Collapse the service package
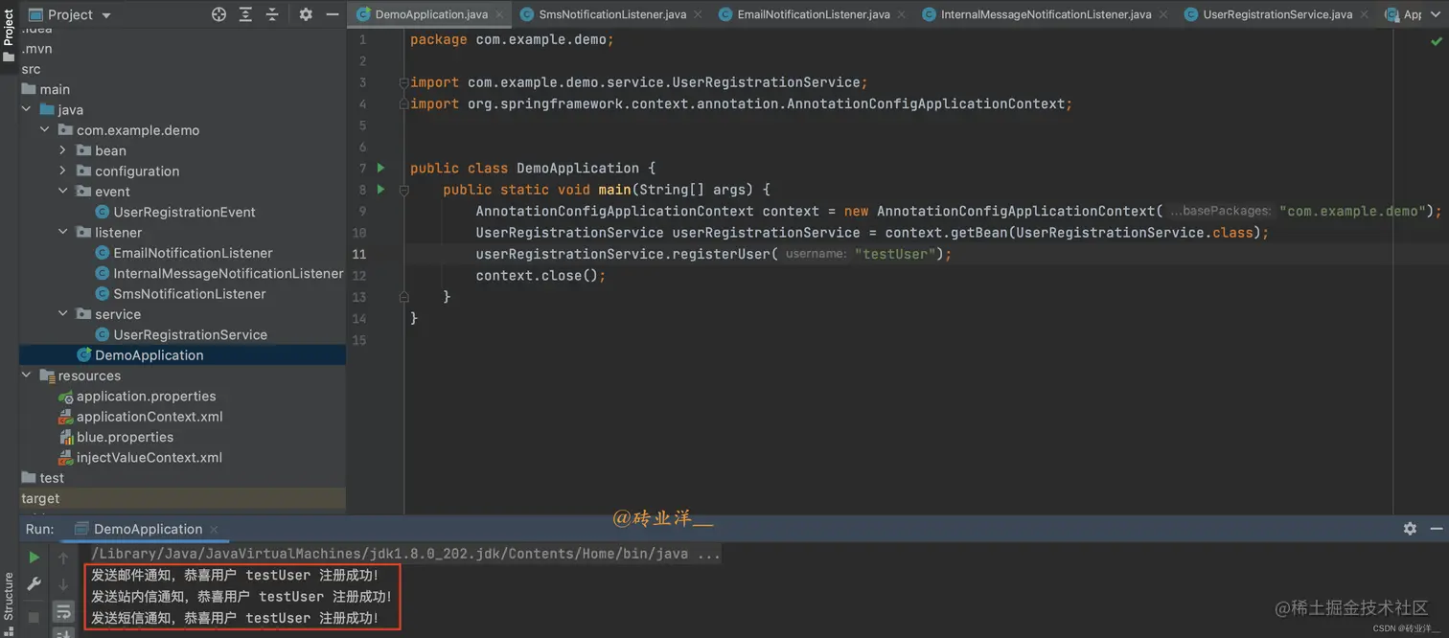The height and width of the screenshot is (638, 1449). click(63, 314)
